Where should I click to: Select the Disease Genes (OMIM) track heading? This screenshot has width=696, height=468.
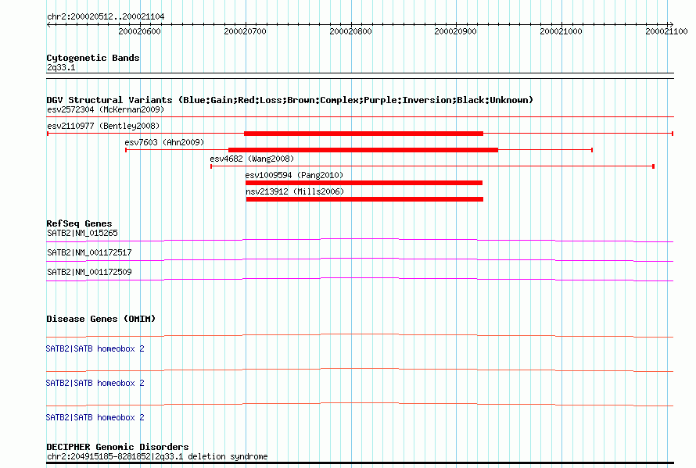(101, 319)
